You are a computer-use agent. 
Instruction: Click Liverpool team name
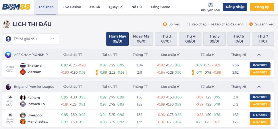point(35,115)
